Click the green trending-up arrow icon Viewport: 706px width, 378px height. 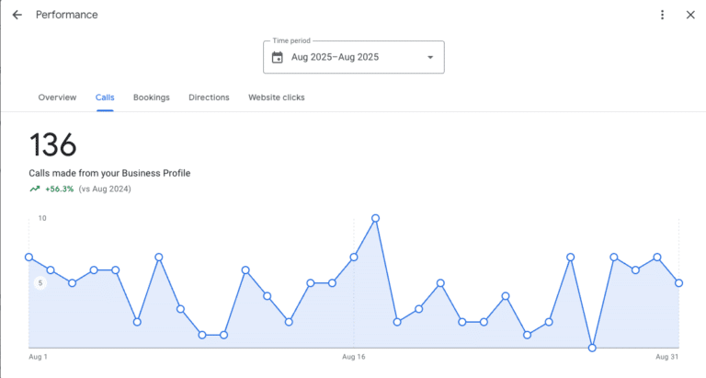pyautogui.click(x=35, y=189)
